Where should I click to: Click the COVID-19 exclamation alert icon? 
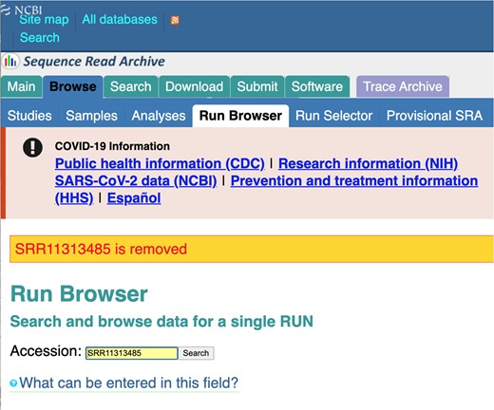pyautogui.click(x=32, y=147)
